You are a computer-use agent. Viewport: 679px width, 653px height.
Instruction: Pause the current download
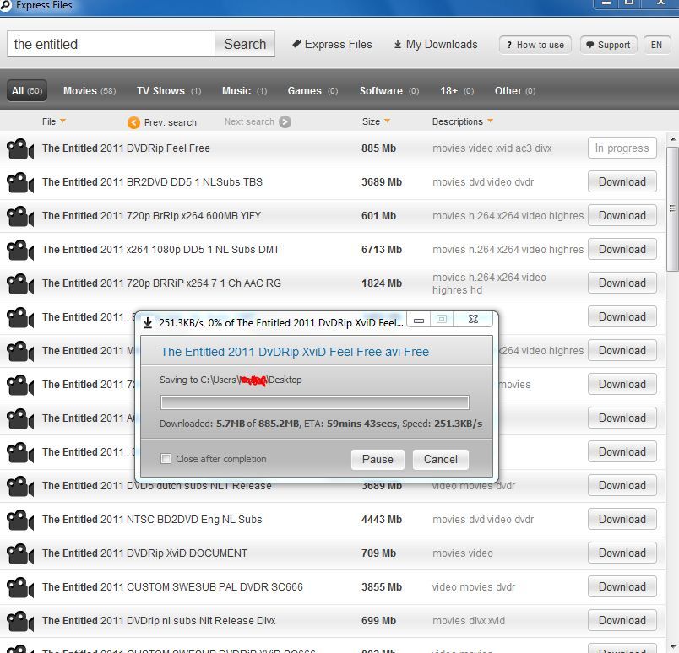click(378, 460)
